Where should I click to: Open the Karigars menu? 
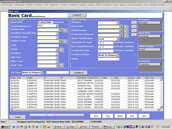tap(83, 5)
